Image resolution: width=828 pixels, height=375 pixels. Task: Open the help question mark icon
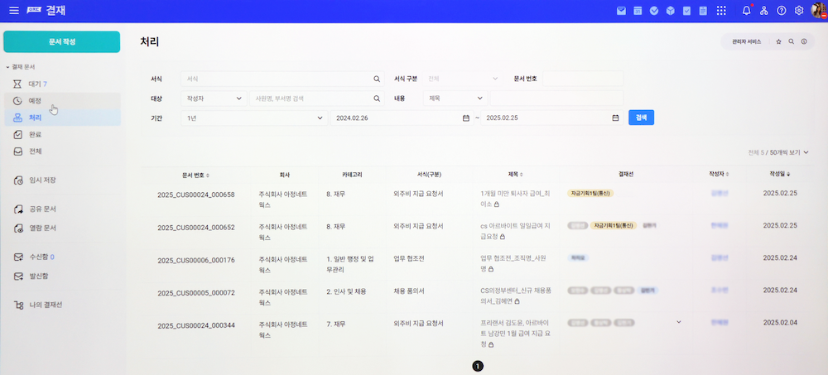[782, 11]
